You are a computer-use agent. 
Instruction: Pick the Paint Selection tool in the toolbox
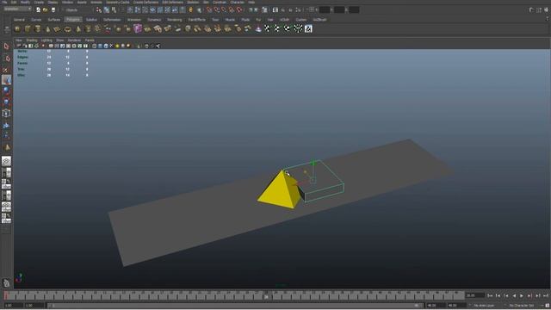tap(6, 69)
